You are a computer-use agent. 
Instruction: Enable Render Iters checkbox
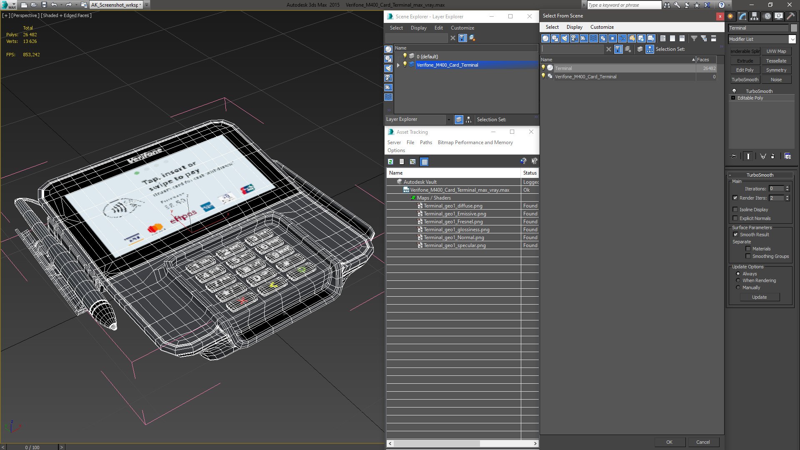coord(735,198)
